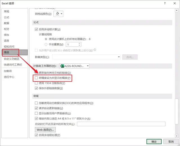
Task: Click the Excel file icon in workbook dropdown
Action: 62,66
